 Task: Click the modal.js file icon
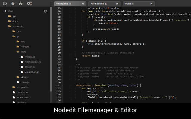pyautogui.click(x=22, y=57)
